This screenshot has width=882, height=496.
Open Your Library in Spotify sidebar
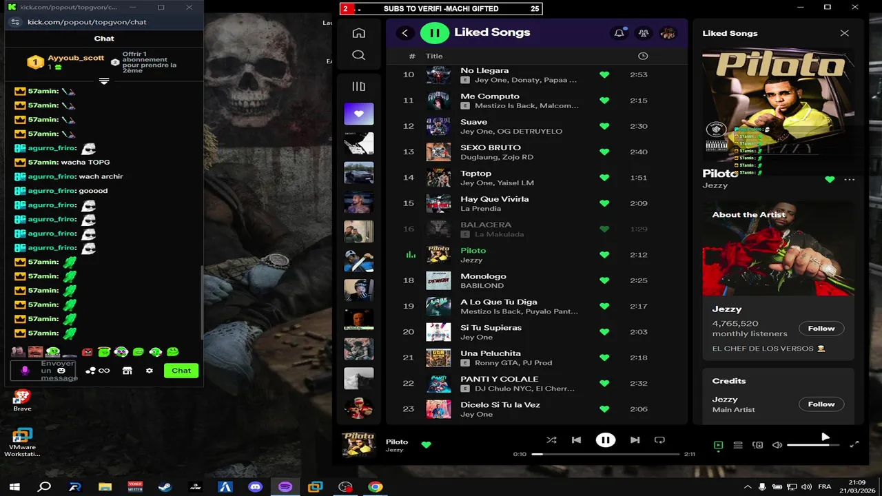tap(358, 86)
